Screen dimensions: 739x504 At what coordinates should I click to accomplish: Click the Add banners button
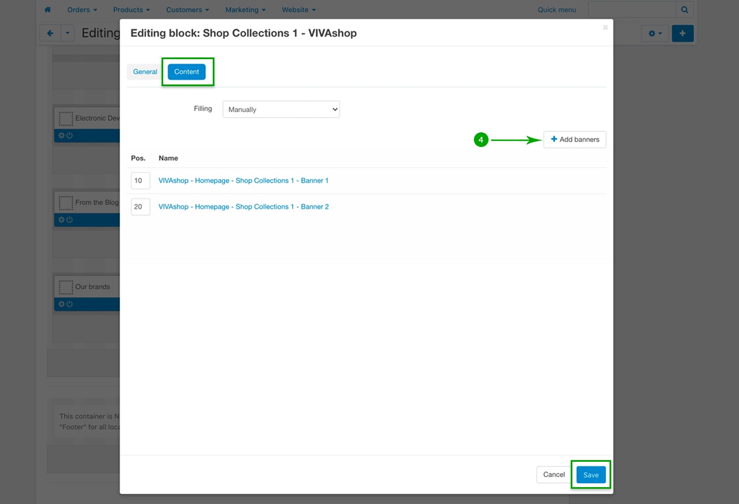[575, 139]
